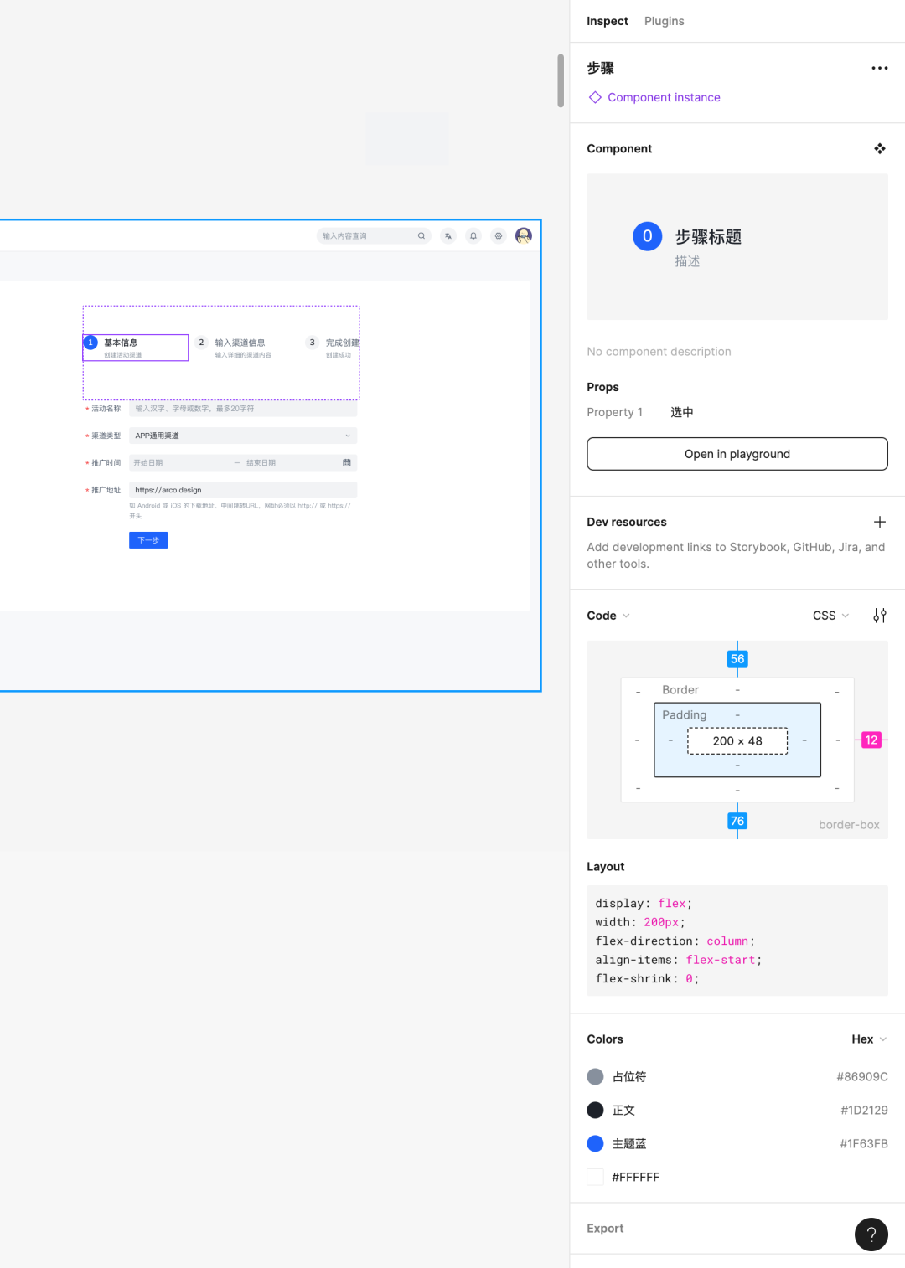Add a dev resource with plus icon
Viewport: 905px width, 1268px height.
click(879, 522)
